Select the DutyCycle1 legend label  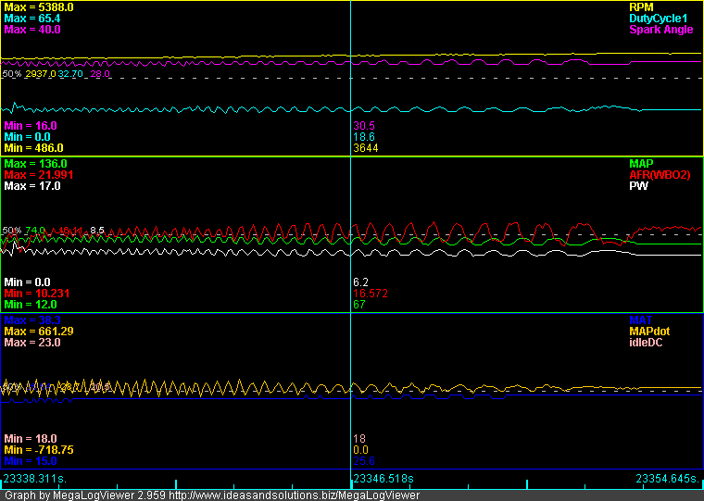point(659,18)
